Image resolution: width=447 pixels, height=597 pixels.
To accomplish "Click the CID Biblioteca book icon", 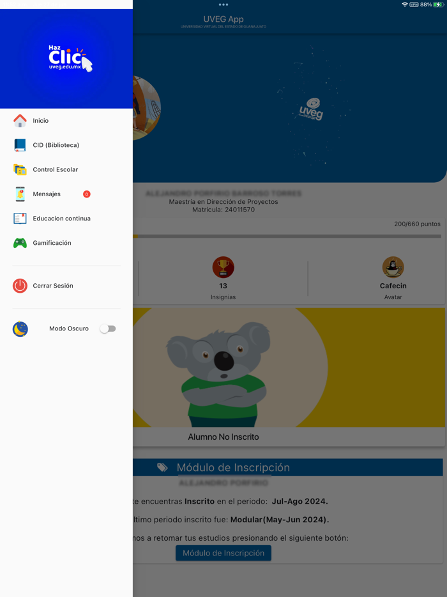I will 20,145.
